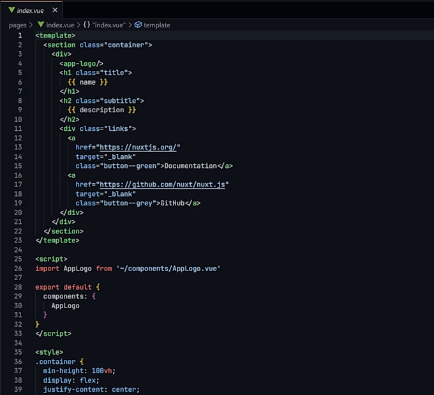Viewport: 434px width, 395px height.
Task: Click '~/components/AppLogo.vue' import path
Action: [168, 269]
